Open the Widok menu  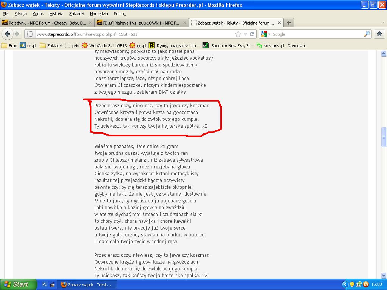tap(38, 14)
